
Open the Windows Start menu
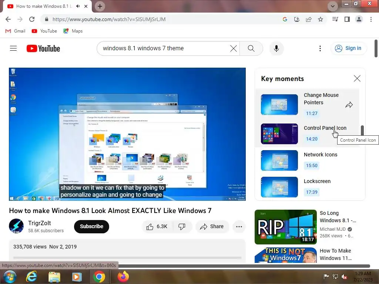[x=10, y=277]
